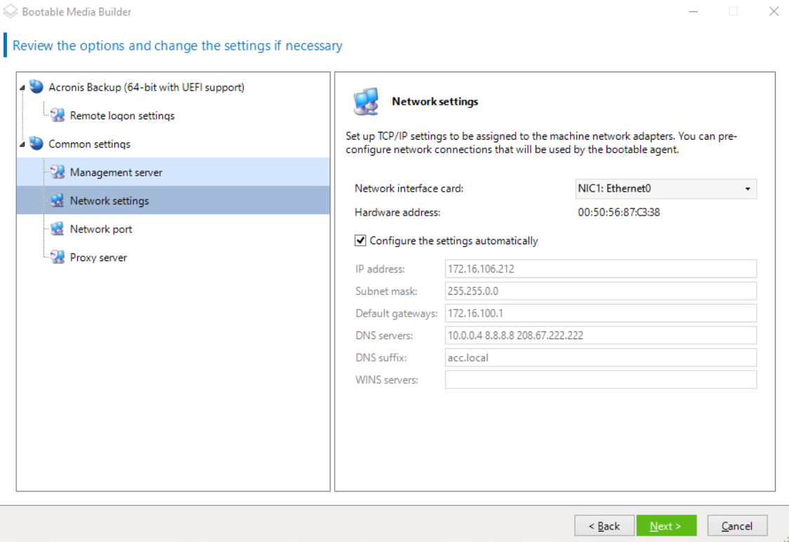The width and height of the screenshot is (789, 542).
Task: Click the Network settings header computer icon
Action: click(x=366, y=101)
